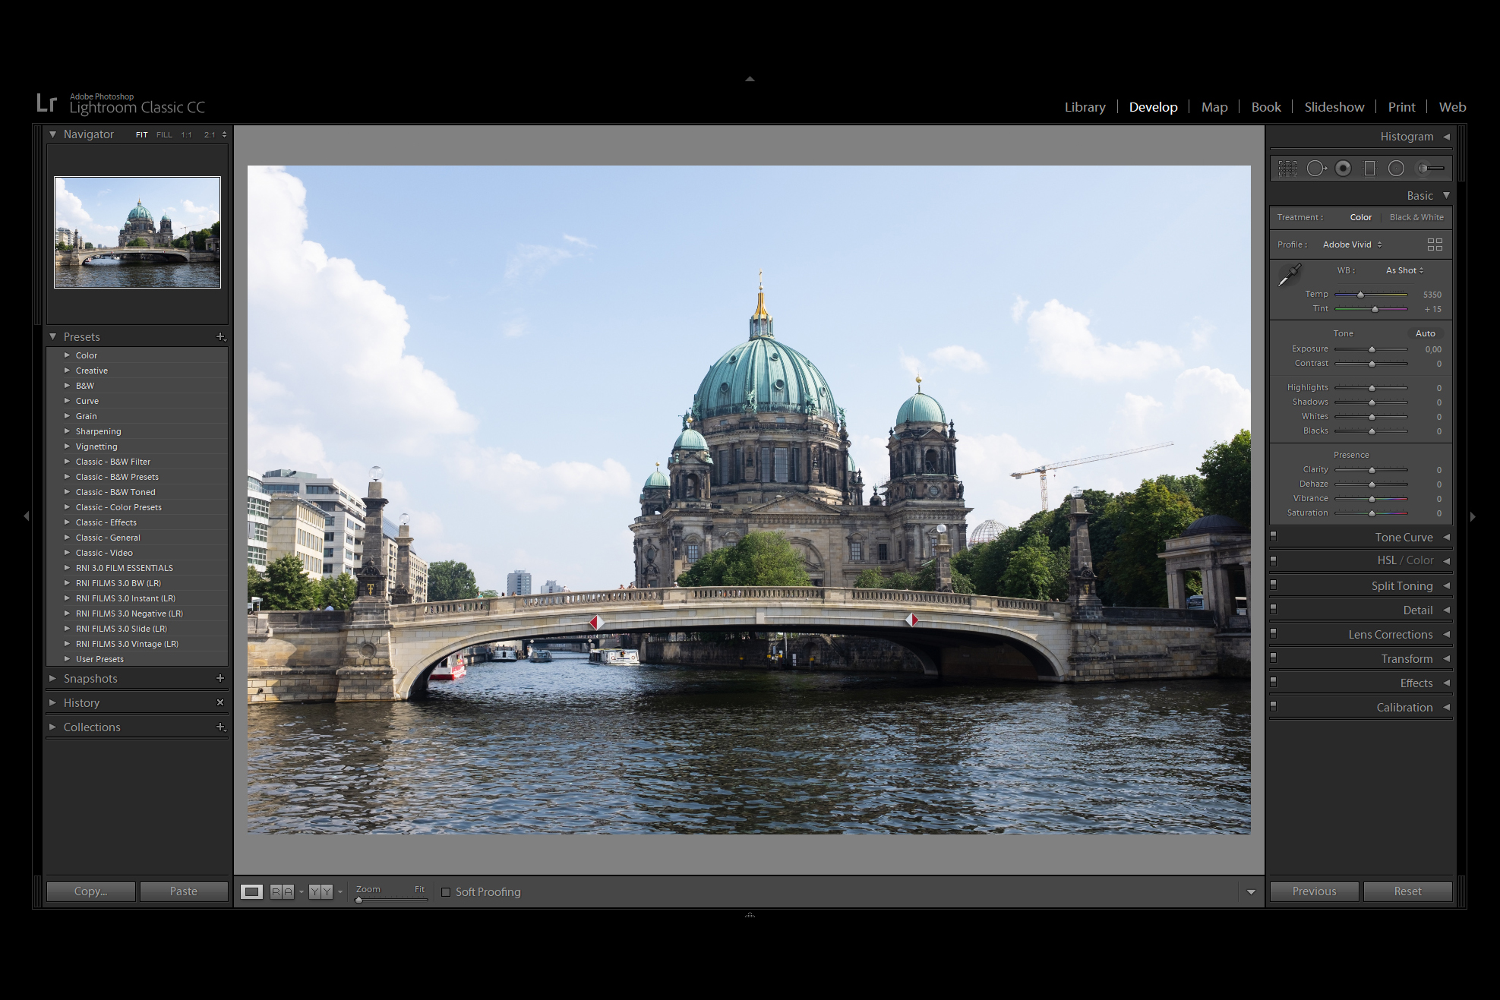This screenshot has height=1000, width=1500.
Task: Switch treatment to Black & White
Action: 1416,217
